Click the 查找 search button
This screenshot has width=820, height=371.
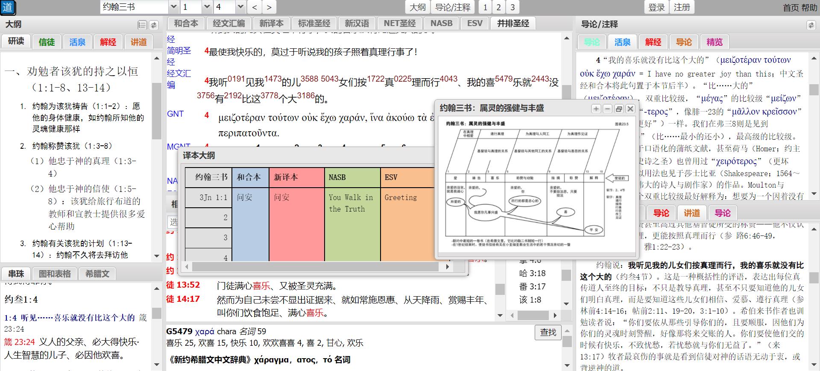coord(548,333)
